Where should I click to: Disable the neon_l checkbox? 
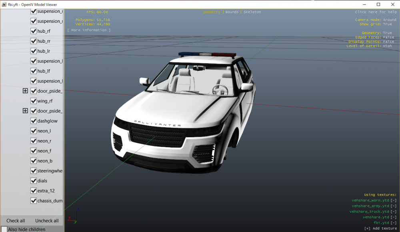(x=34, y=131)
